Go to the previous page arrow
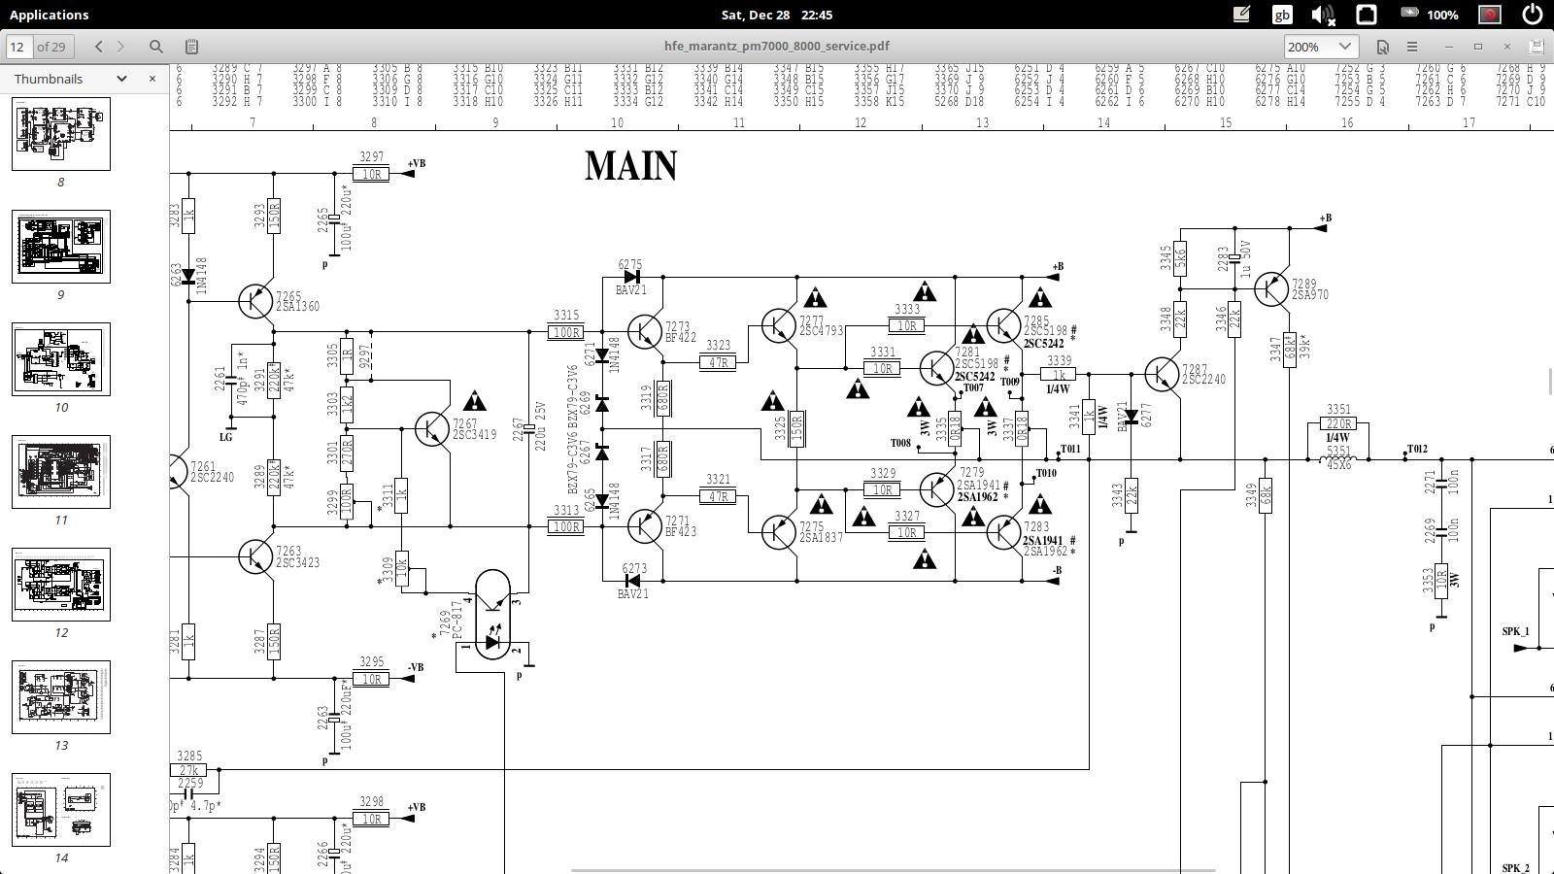Screen dimensions: 1554x874 (x=98, y=46)
